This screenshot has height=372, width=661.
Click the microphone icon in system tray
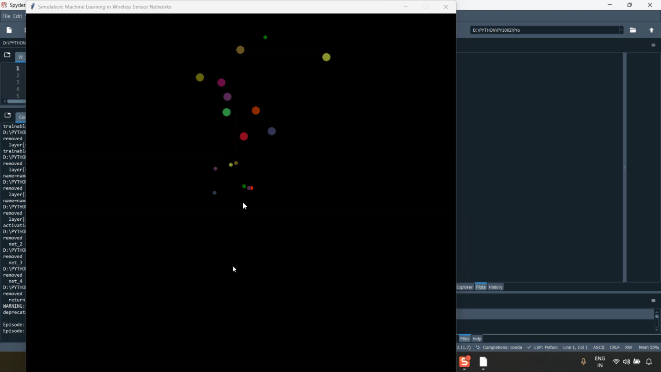point(583,362)
